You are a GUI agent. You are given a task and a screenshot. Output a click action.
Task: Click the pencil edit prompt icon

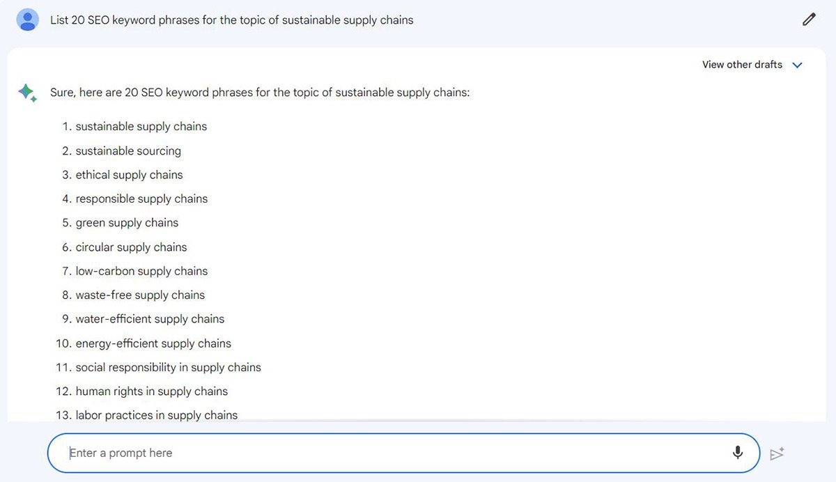(808, 20)
